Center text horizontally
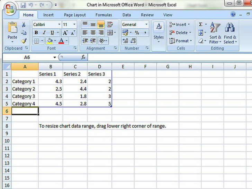252x189 pixels. pos(93,33)
